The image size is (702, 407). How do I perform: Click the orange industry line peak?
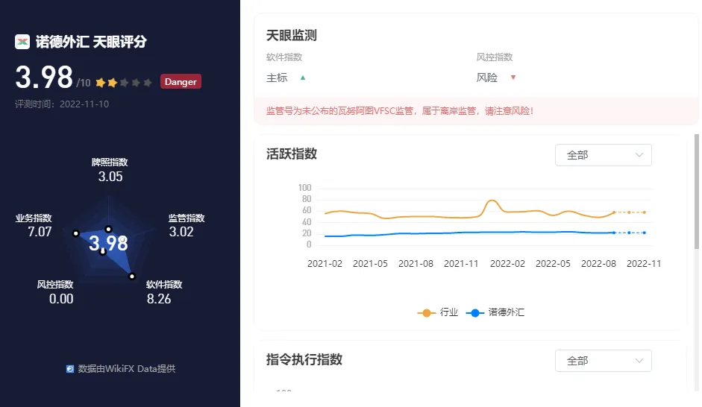coord(492,201)
